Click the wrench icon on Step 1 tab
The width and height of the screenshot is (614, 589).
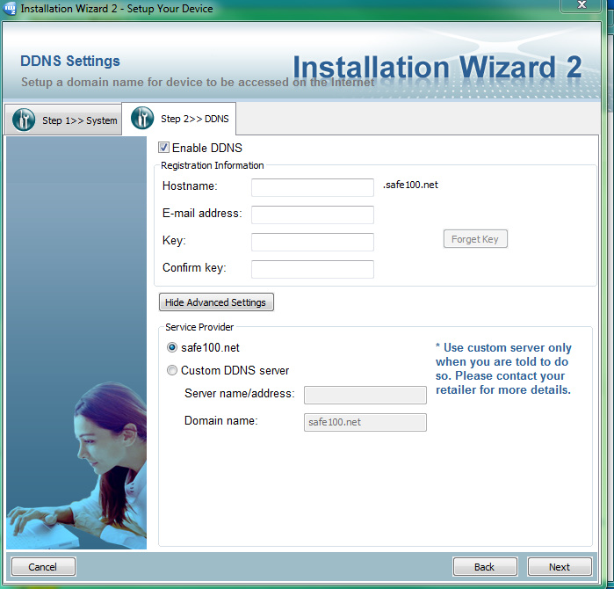[24, 120]
